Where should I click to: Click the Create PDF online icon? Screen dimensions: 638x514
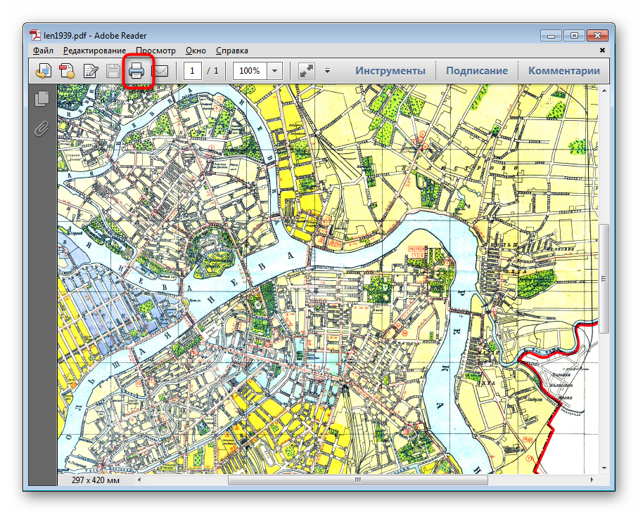[67, 71]
